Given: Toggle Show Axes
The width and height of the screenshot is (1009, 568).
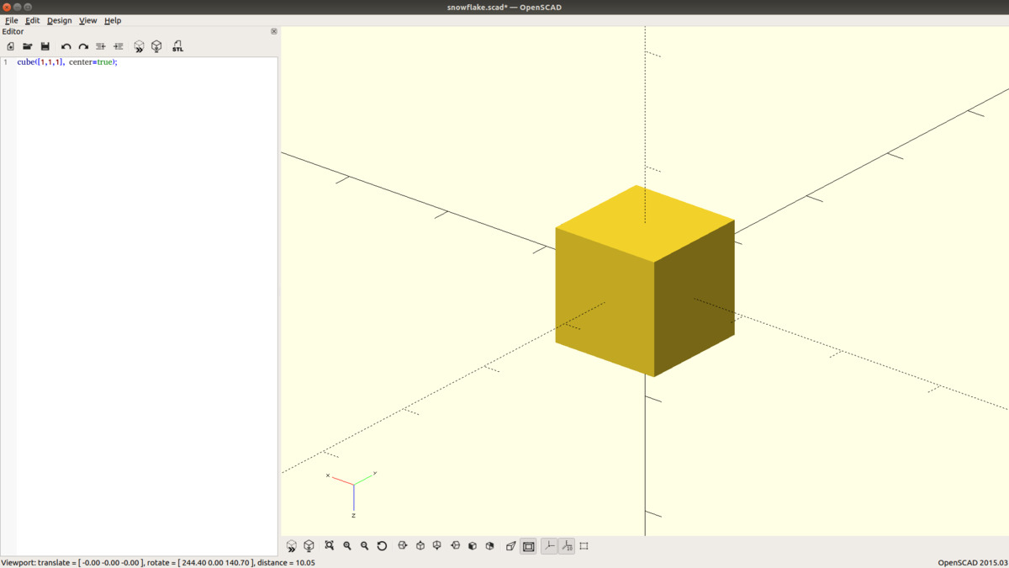Looking at the screenshot, I should (549, 546).
